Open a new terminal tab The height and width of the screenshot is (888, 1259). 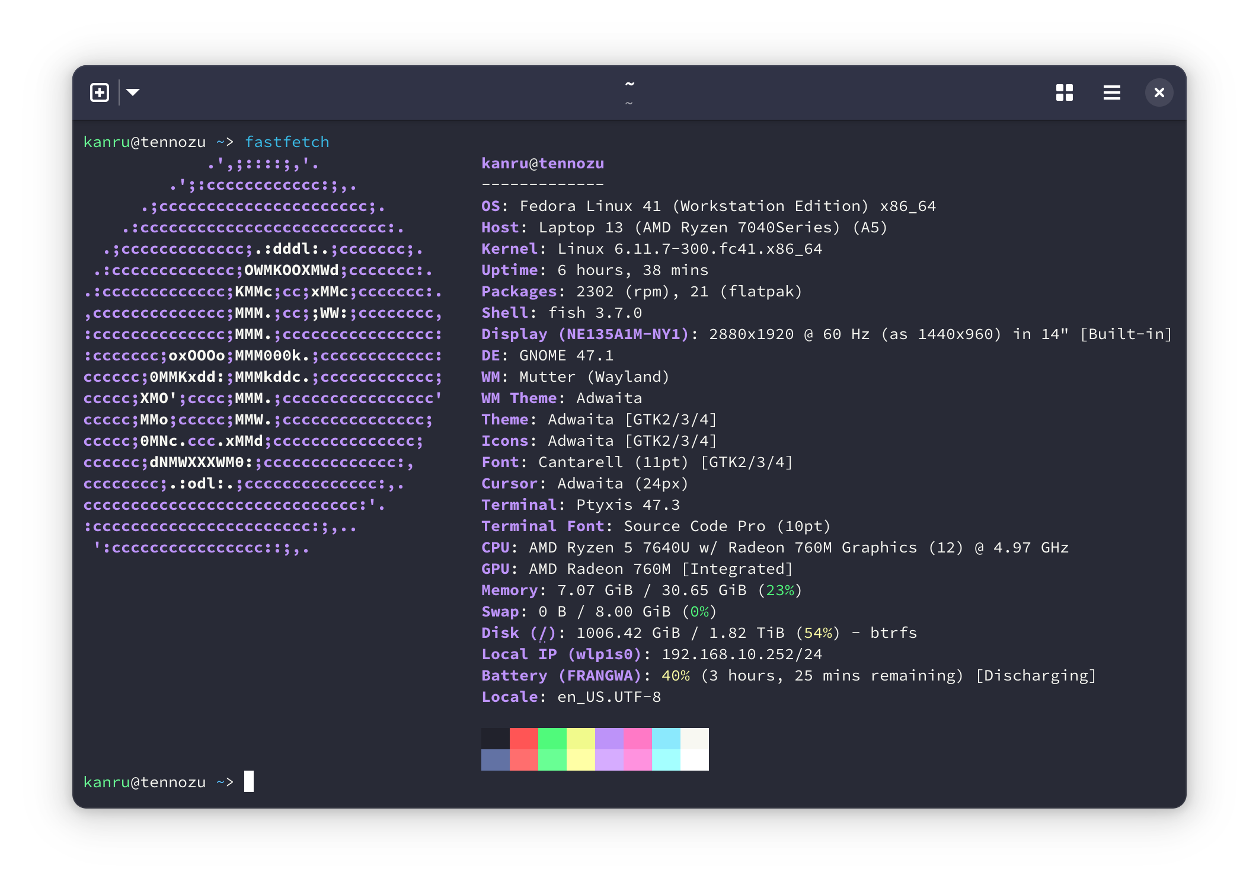[x=100, y=92]
